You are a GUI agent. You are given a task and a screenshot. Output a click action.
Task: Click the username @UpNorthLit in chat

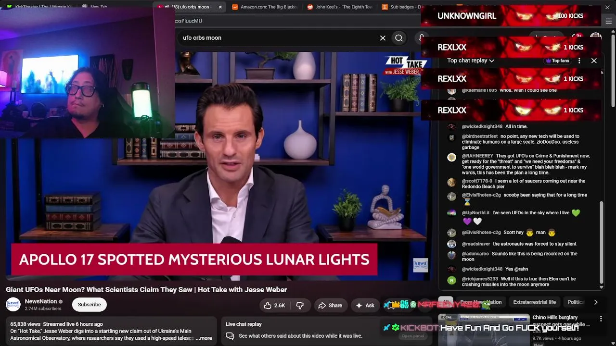[x=476, y=213]
